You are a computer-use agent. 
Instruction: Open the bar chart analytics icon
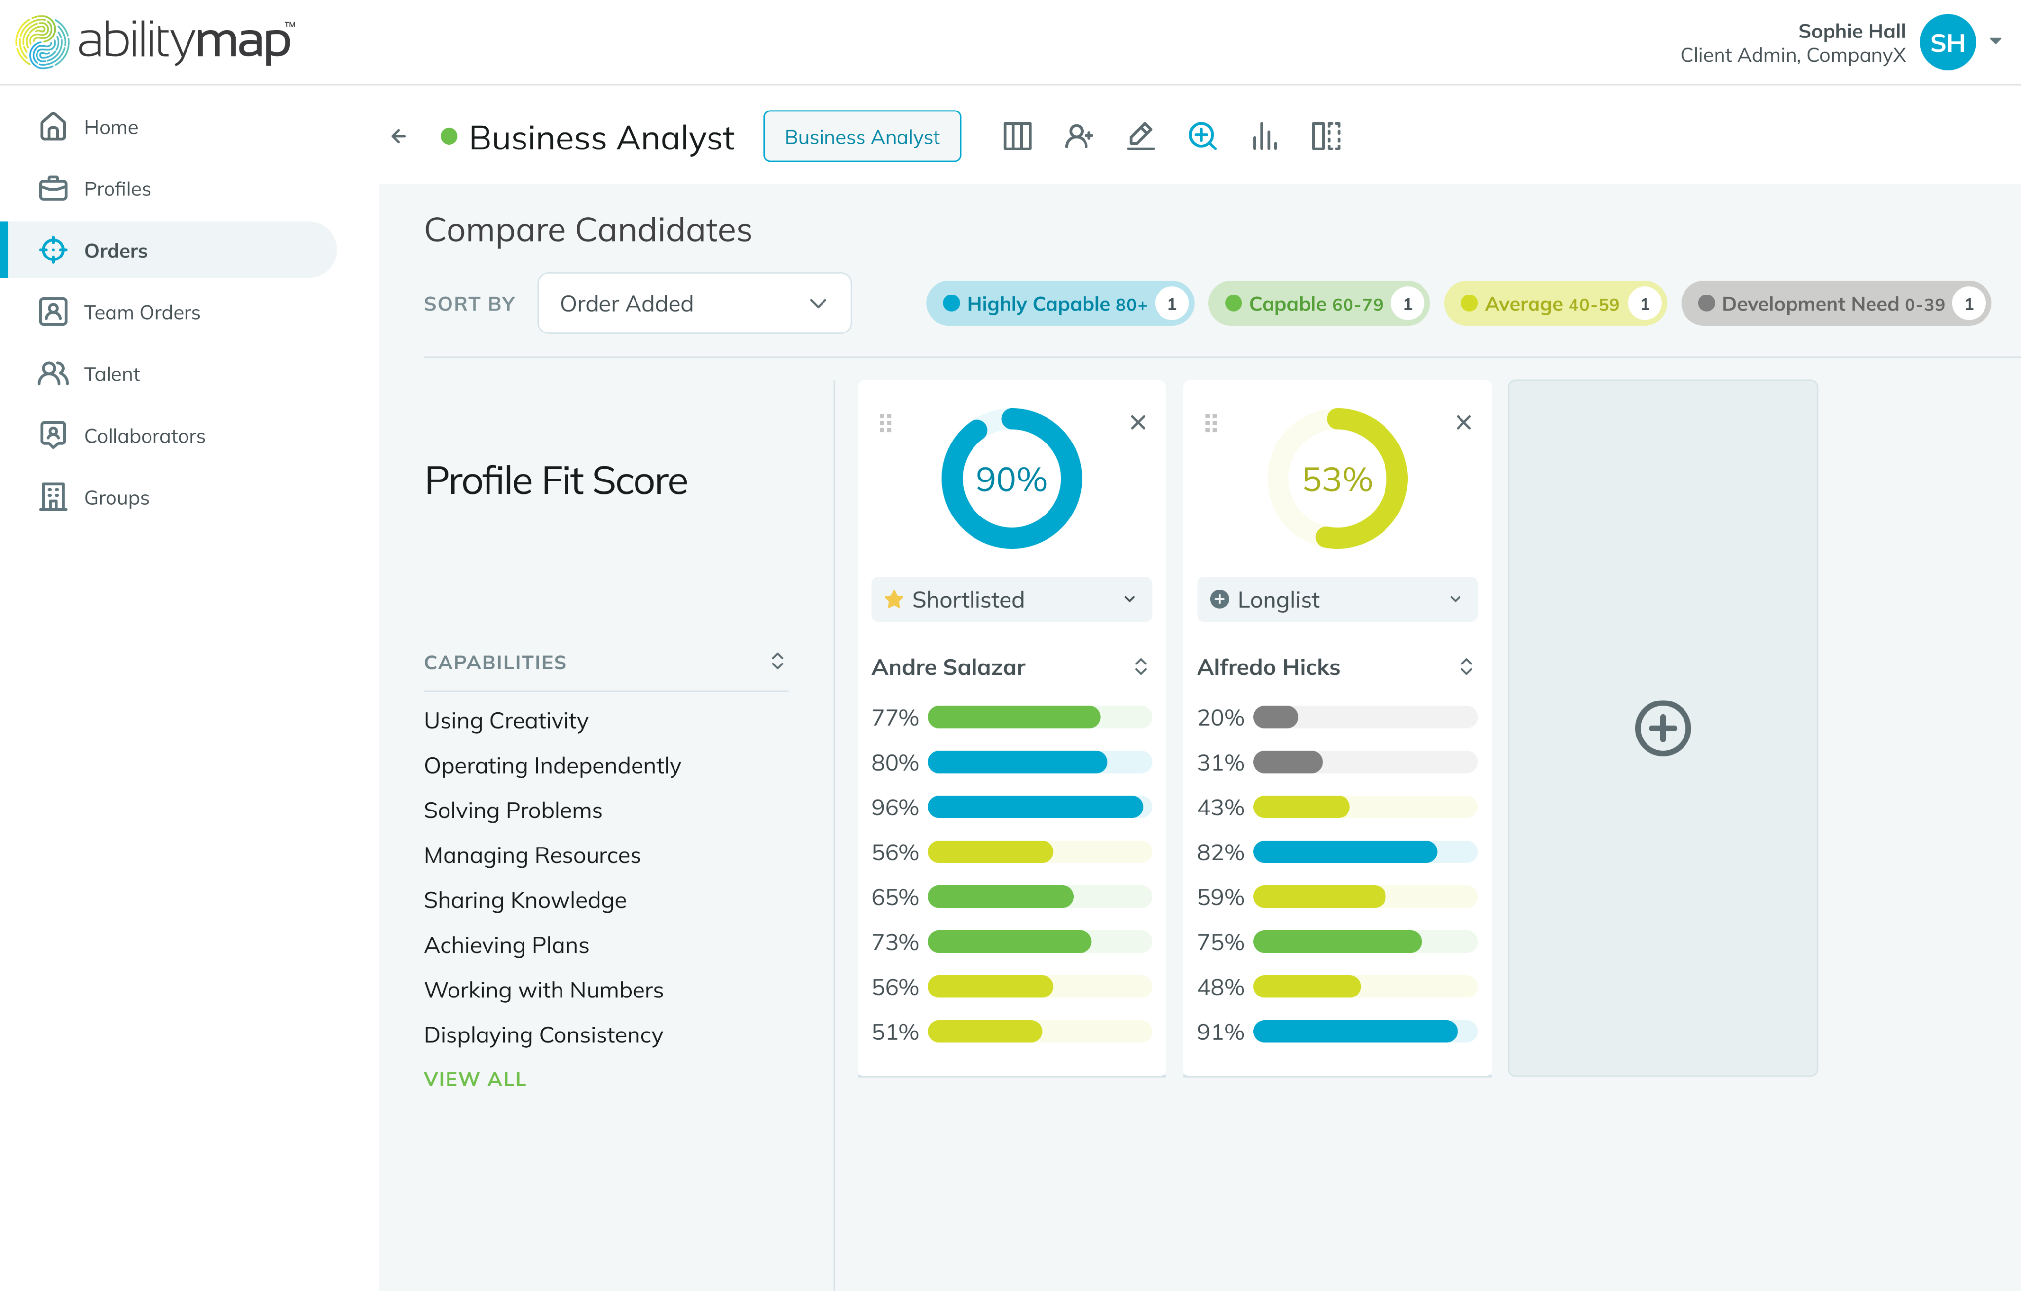1264,136
